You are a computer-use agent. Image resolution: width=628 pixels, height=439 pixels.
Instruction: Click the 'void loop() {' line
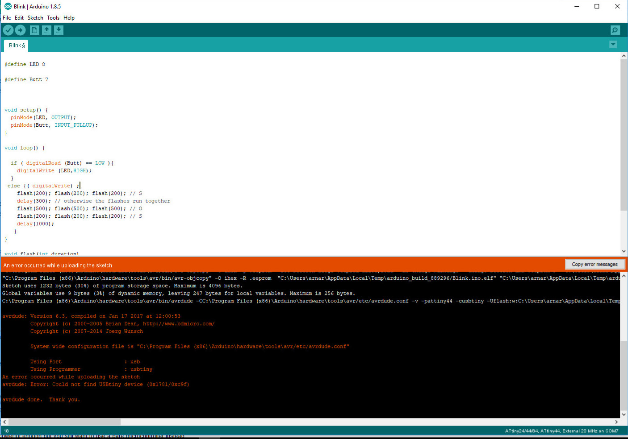[x=25, y=148]
